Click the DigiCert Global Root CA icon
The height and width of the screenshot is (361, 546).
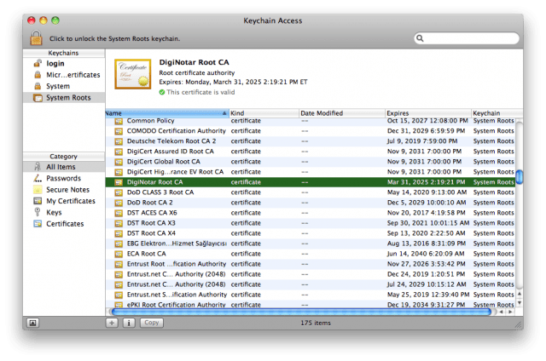click(x=119, y=162)
